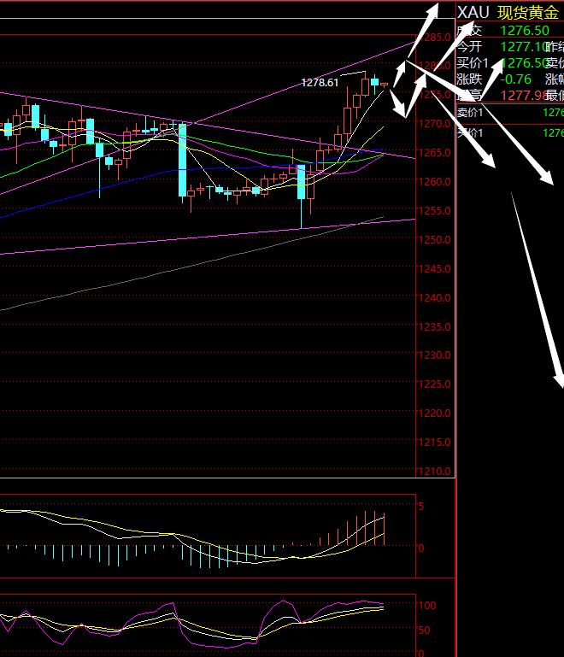564x657 pixels.
Task: Click the XAU symbol code in the quote header
Action: (x=473, y=13)
